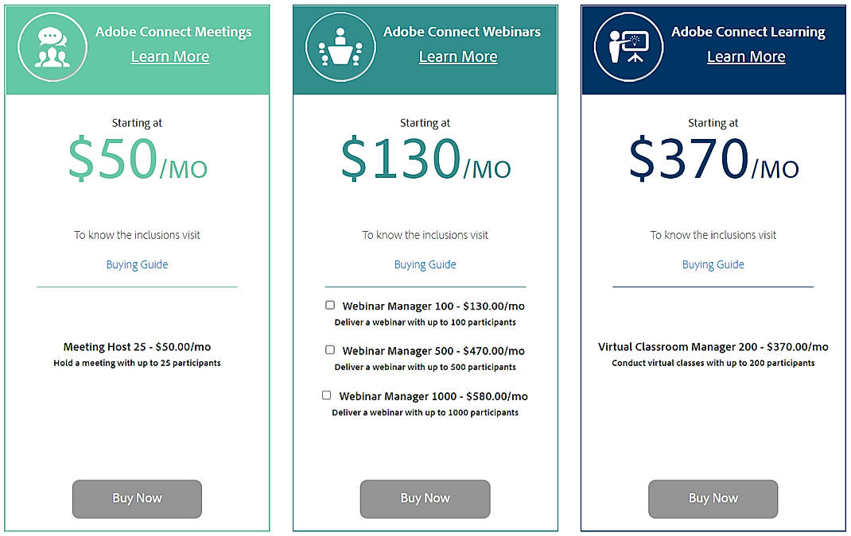Viewport: 851px width, 536px height.
Task: Open the Learning Buying Guide
Action: [x=713, y=264]
